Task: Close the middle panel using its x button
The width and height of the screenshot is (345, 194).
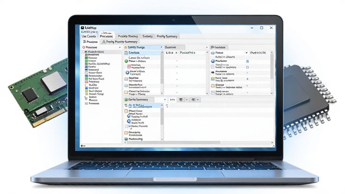Action: pos(207,47)
